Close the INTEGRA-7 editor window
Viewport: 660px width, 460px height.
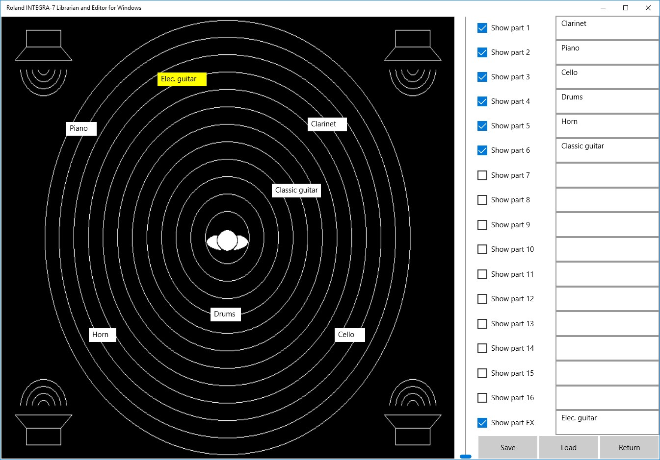[648, 8]
